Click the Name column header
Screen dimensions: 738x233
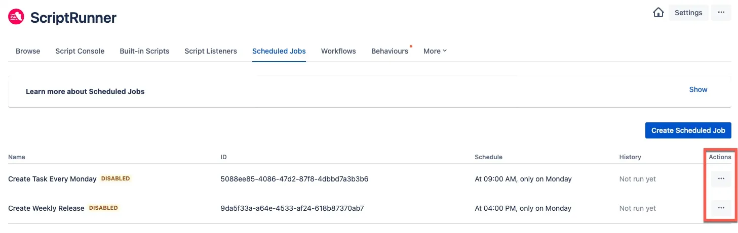(x=17, y=157)
